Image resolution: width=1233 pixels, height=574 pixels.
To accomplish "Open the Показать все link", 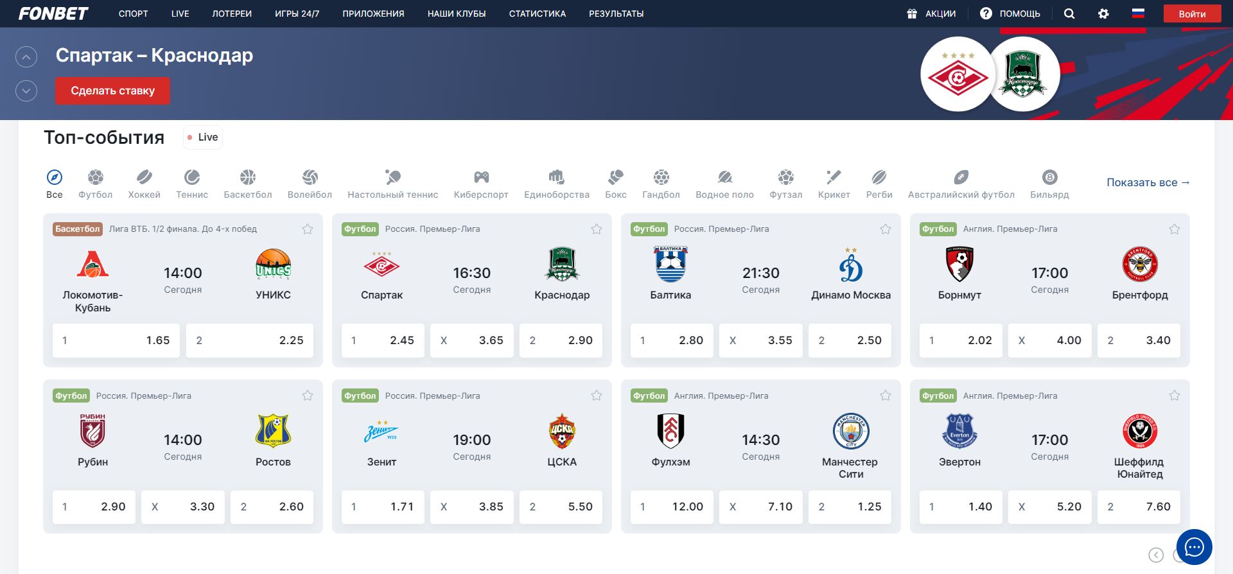I will [1148, 182].
